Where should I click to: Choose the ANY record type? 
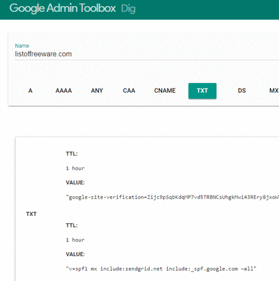(97, 90)
